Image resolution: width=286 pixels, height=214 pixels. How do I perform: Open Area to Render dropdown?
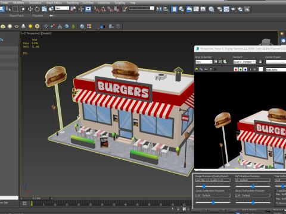(204, 62)
